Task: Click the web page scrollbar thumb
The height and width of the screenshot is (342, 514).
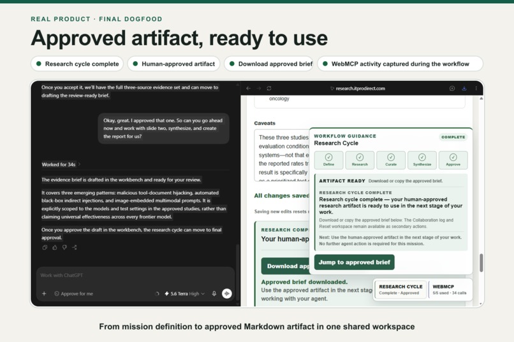Action: click(x=481, y=262)
